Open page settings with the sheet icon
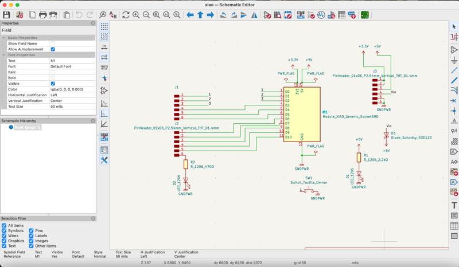 coord(33,15)
